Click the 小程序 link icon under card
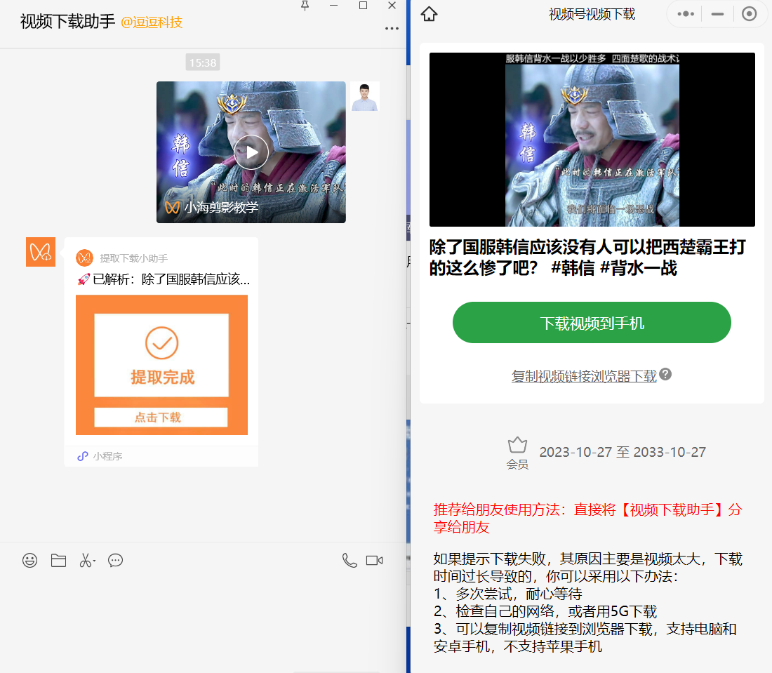772x673 pixels. (x=83, y=456)
